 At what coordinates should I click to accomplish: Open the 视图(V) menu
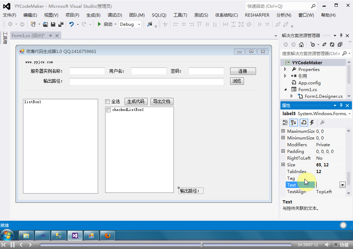tap(51, 15)
